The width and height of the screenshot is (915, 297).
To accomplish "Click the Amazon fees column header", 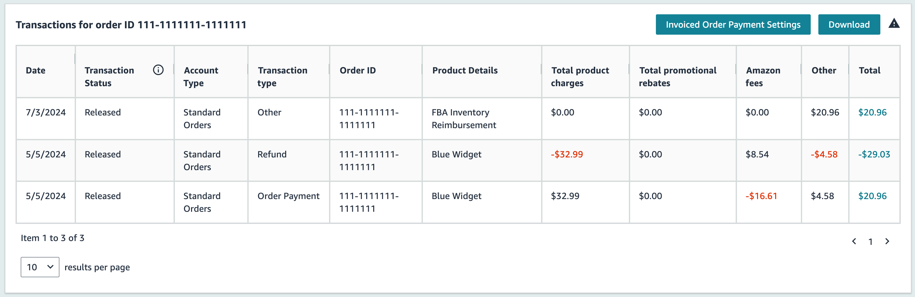I will coord(763,77).
